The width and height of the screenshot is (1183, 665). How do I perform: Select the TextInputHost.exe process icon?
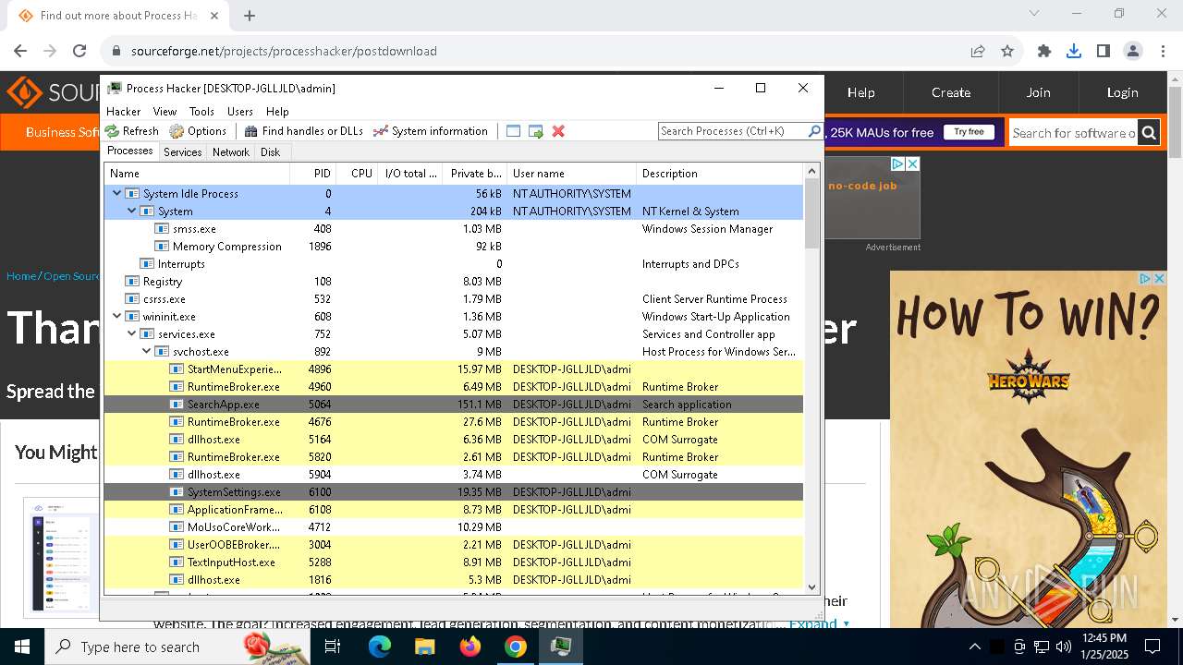[177, 562]
